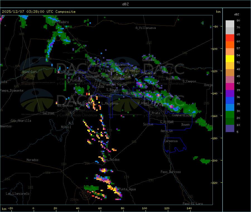Click the '-180' right axis tick label
Image resolution: width=251 pixels, height=212 pixels.
[x=214, y=138]
